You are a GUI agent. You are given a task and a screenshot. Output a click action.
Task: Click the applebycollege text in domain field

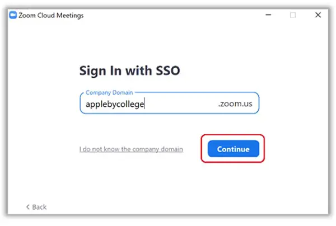[115, 104]
